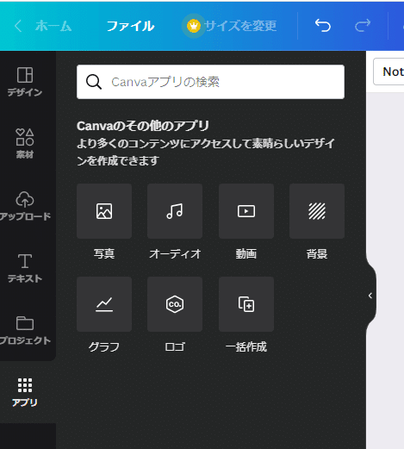Click the redo arrow in top bar
Screen dimensions: 404x449
tap(363, 26)
